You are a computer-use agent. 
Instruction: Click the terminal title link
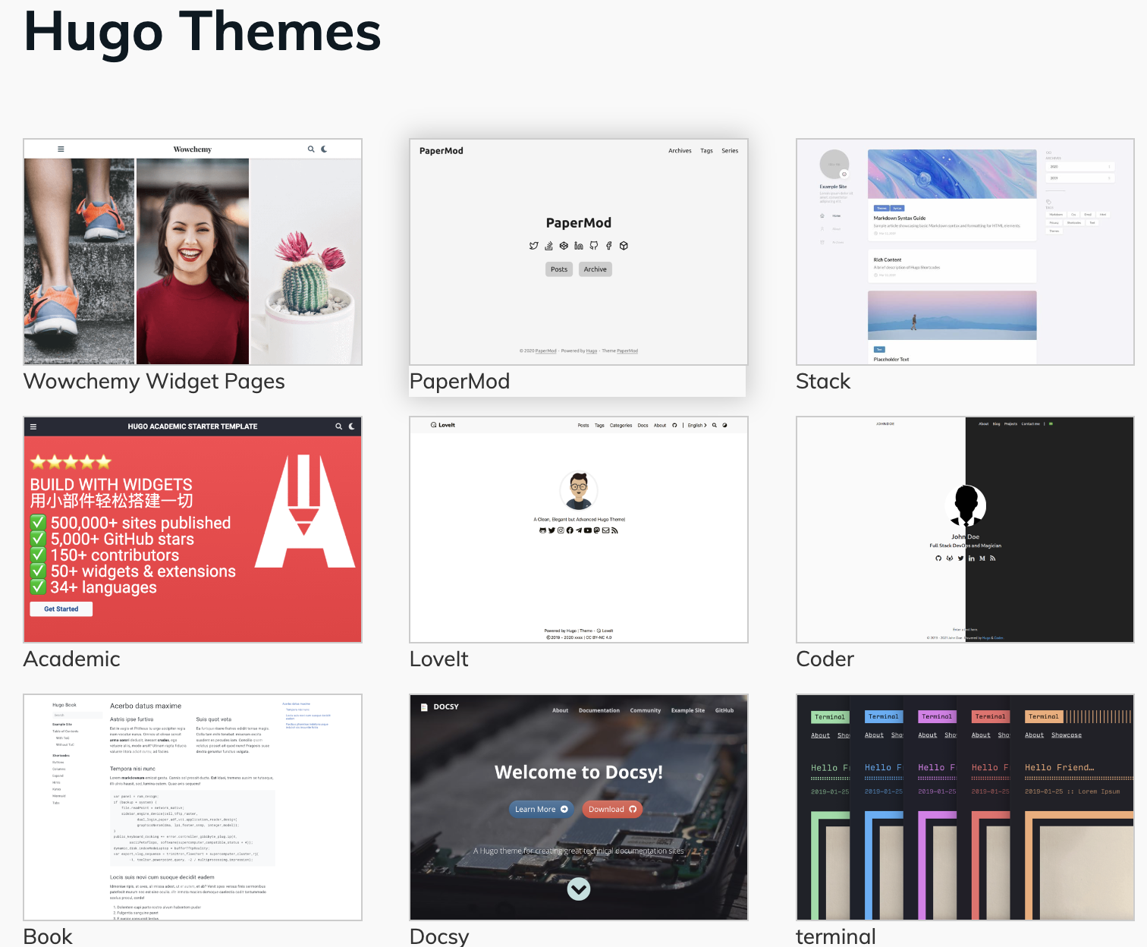point(836,936)
